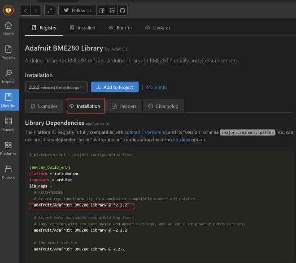Go back with the left arrow button
296x263 pixels.
[25, 10]
